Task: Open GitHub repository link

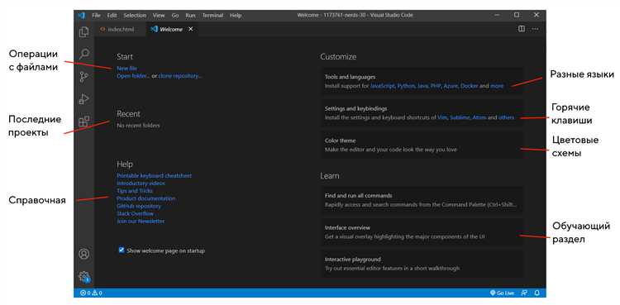Action: coord(139,206)
